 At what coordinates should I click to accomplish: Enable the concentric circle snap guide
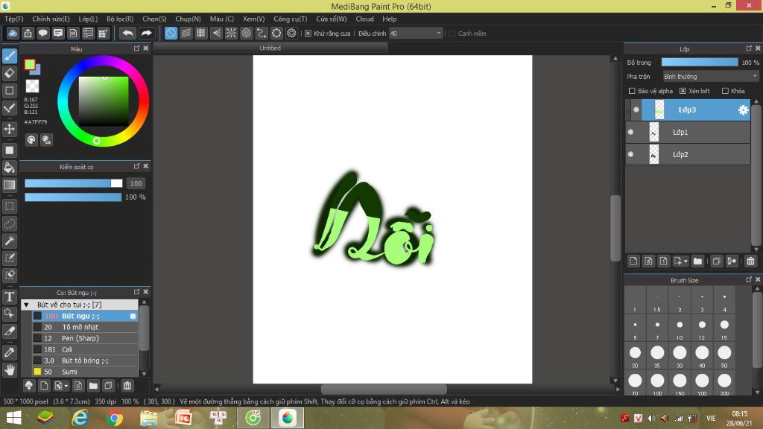click(246, 33)
